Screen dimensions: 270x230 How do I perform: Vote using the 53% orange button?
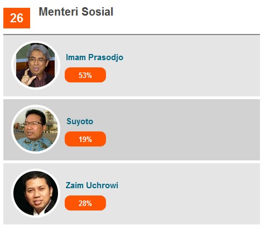pyautogui.click(x=85, y=75)
